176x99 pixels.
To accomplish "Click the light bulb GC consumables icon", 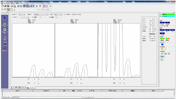I will [162, 49].
